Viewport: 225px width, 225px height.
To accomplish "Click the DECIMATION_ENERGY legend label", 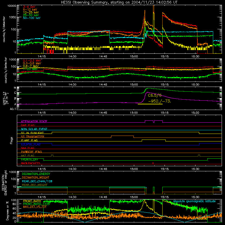I will 36,174.
